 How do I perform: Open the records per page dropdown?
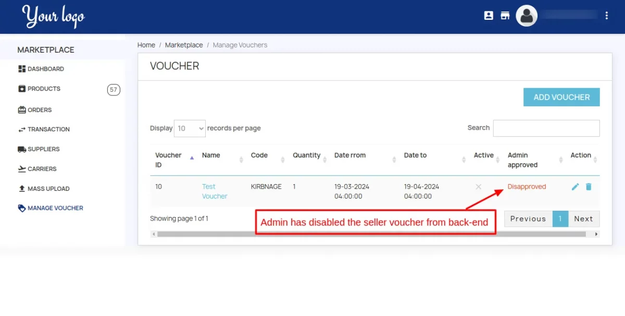point(190,128)
